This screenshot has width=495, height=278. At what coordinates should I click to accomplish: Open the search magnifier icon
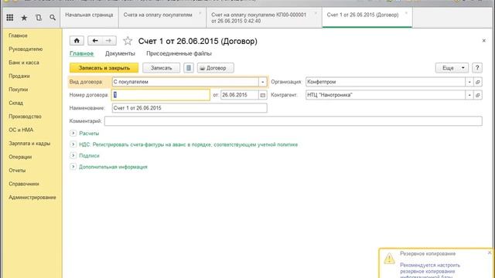click(x=53, y=18)
